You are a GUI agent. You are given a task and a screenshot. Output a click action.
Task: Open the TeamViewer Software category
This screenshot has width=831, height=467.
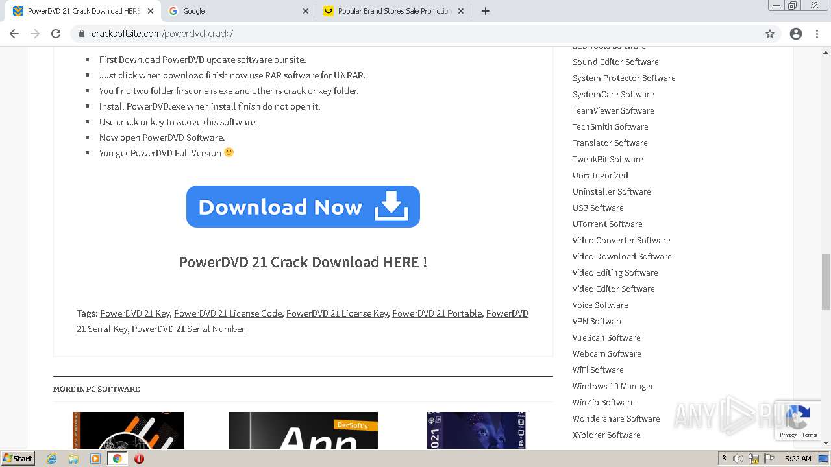pos(614,110)
